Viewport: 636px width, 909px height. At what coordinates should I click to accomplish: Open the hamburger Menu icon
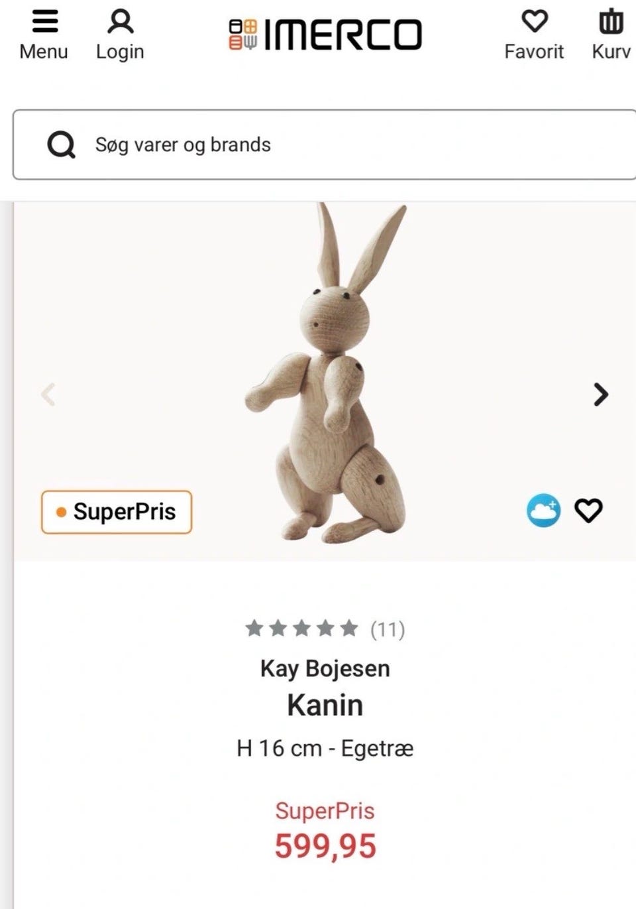(44, 22)
